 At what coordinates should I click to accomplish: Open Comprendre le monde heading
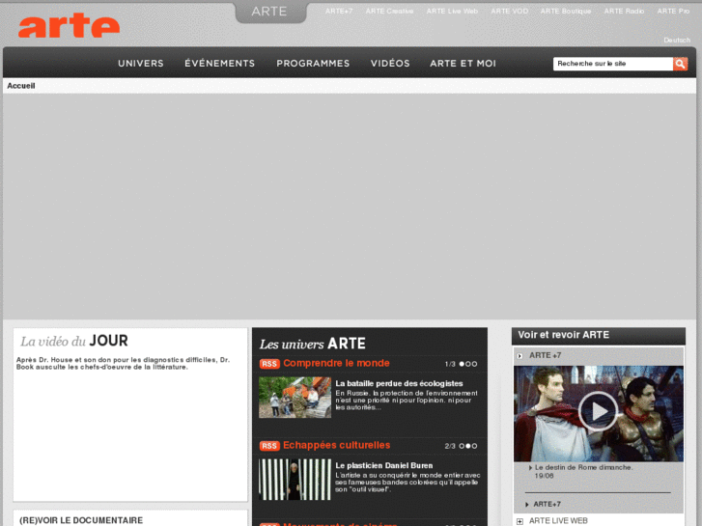[x=336, y=364]
